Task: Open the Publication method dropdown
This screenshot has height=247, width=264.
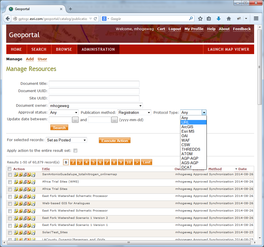Action: coord(134,112)
